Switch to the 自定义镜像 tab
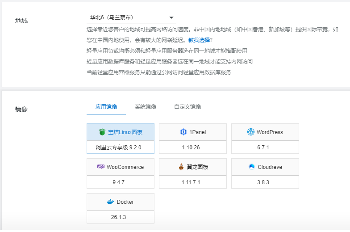The width and height of the screenshot is (350, 232). (x=187, y=107)
